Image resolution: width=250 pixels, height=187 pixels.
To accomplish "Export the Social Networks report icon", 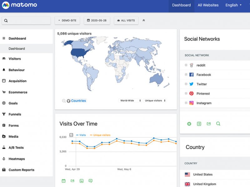I will pos(209,123).
